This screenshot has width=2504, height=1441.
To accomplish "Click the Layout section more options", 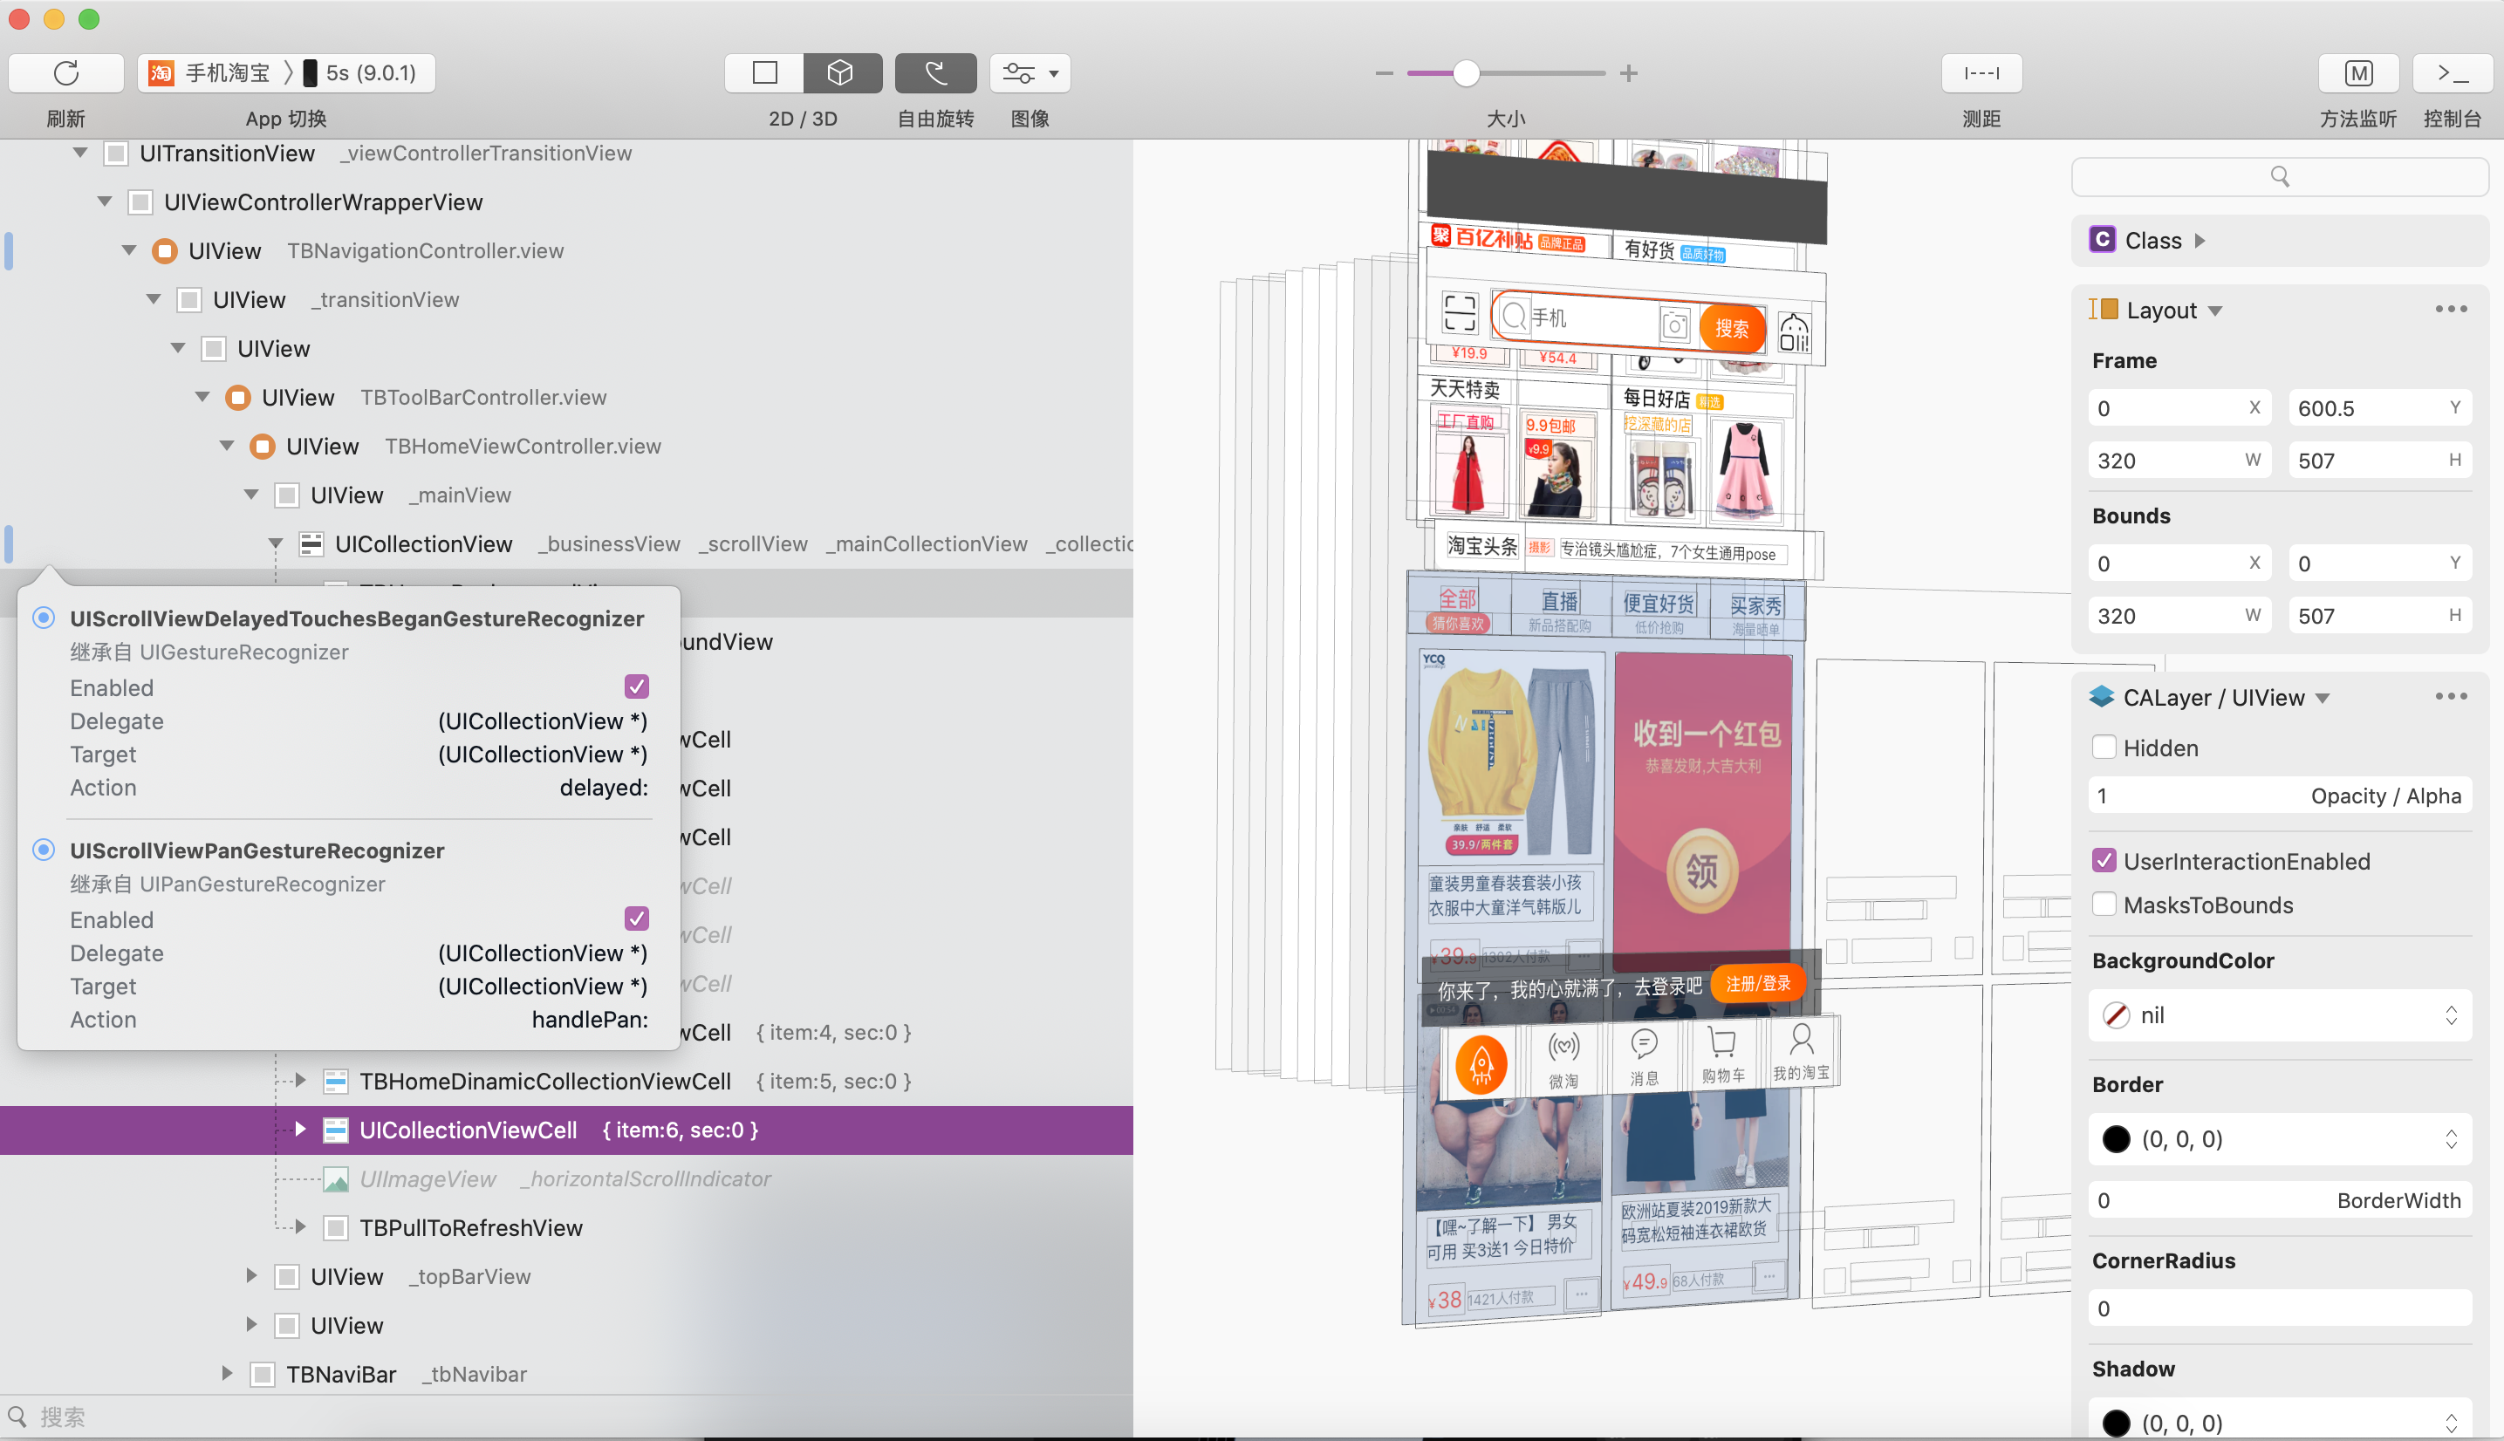I will (x=2451, y=309).
